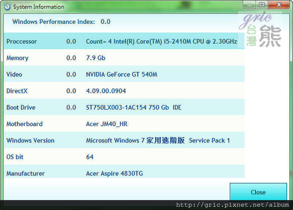Select the DirectX row label
This screenshot has height=210, width=293.
pos(17,91)
